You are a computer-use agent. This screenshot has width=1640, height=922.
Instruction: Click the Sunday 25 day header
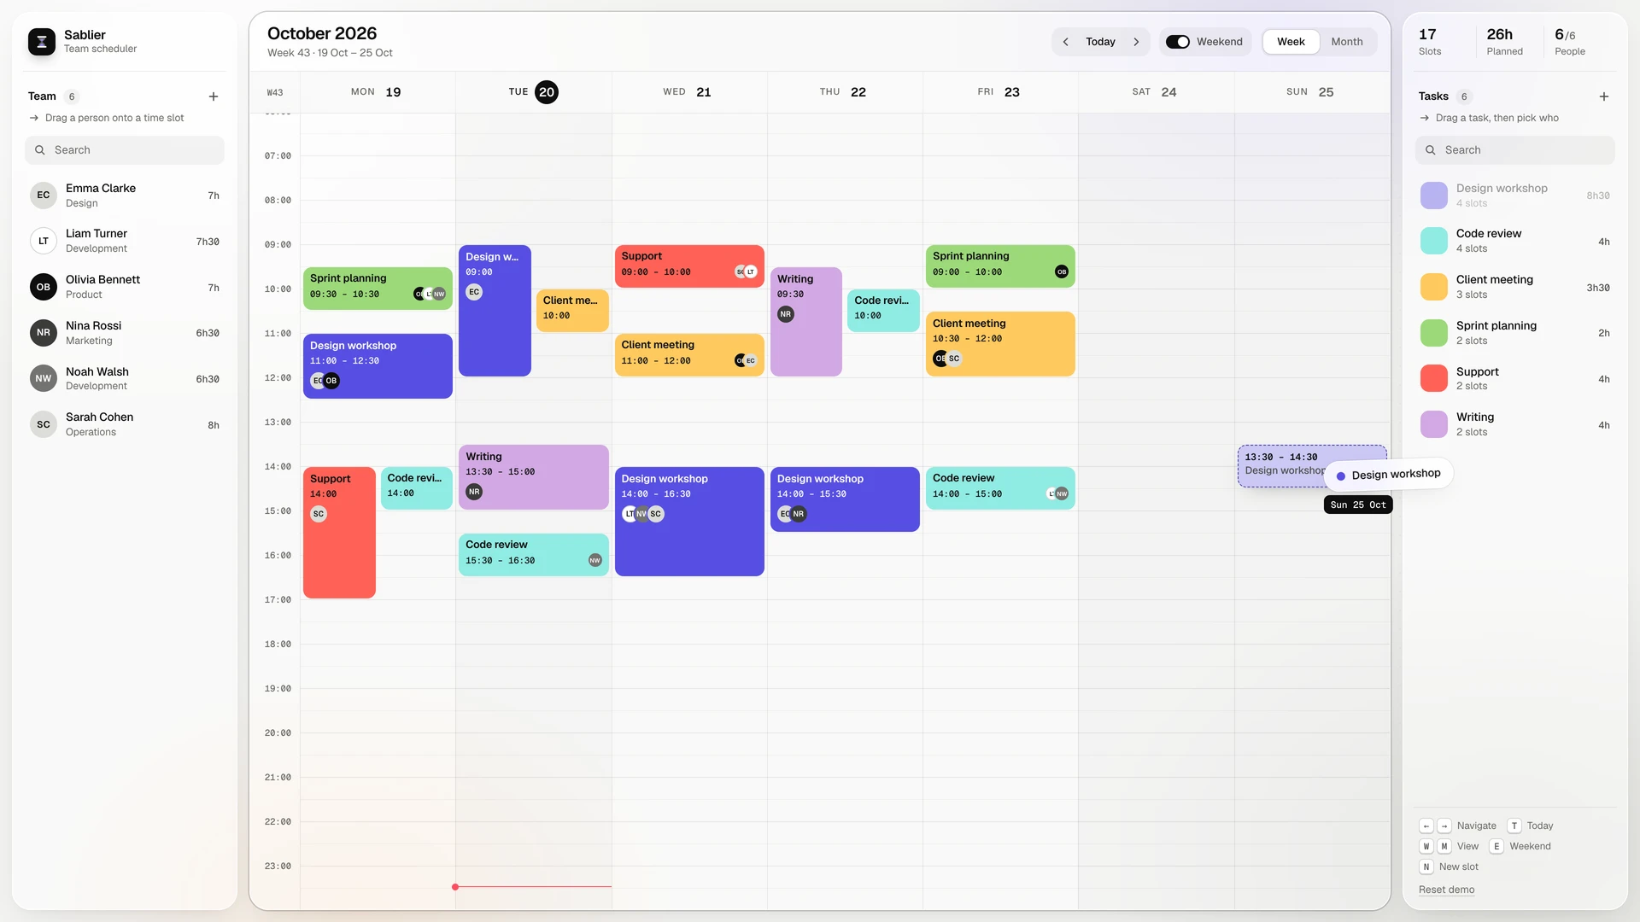tap(1311, 92)
